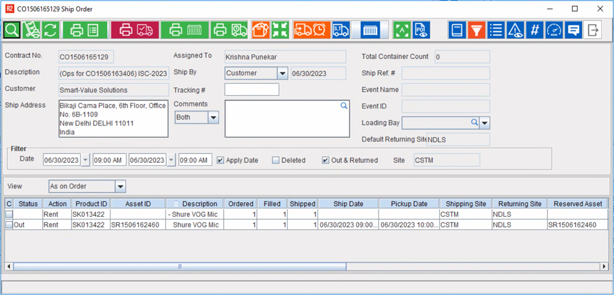The image size is (614, 295).
Task: Open the Comments Both dropdown
Action: pyautogui.click(x=213, y=117)
